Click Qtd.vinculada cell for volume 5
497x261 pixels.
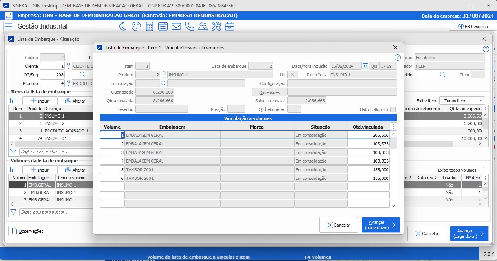(368, 170)
